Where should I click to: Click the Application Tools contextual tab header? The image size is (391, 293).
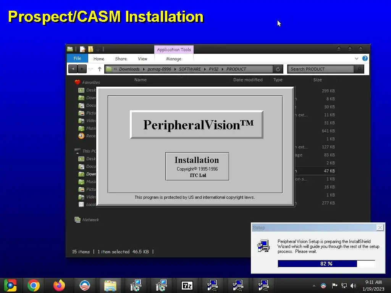[x=174, y=50]
